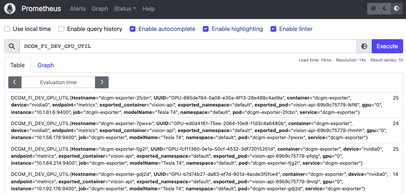The height and width of the screenshot is (194, 406).
Task: Click value 25 in the dcgm-exporter-fjg2l row
Action: 396,149
